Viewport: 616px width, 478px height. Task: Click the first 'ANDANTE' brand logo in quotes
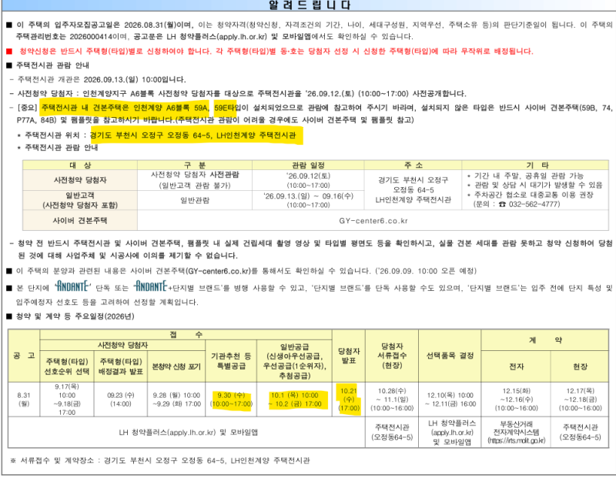pyautogui.click(x=72, y=286)
